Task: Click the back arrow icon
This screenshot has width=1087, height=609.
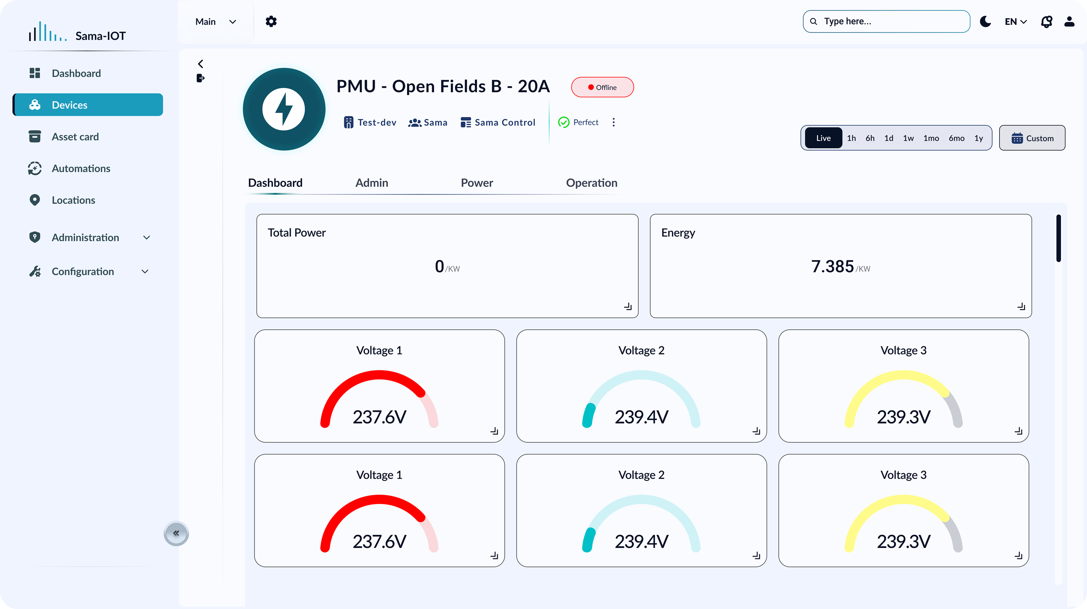Action: 200,64
